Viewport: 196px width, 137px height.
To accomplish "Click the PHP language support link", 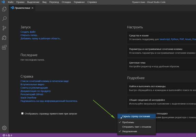I will coord(182,39).
